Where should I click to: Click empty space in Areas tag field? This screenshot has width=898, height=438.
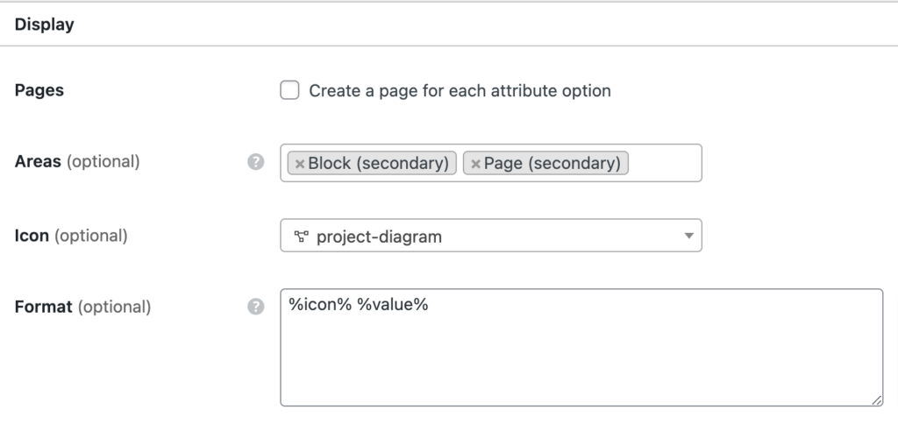(x=665, y=164)
